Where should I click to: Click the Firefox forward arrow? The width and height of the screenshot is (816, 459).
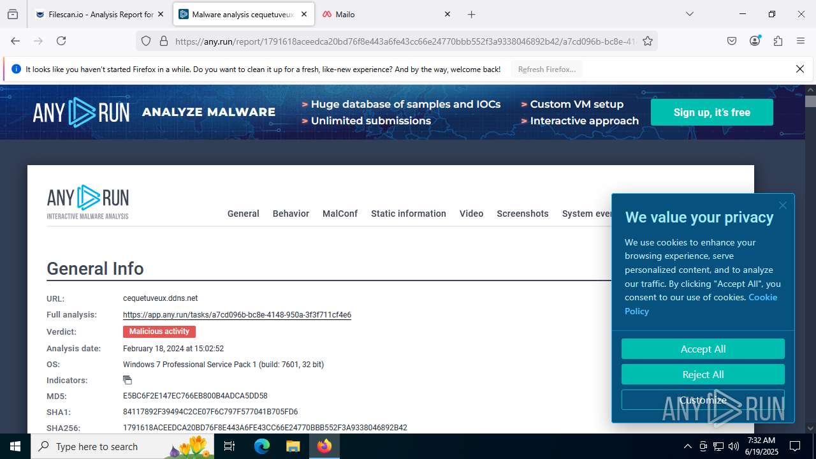(x=38, y=41)
